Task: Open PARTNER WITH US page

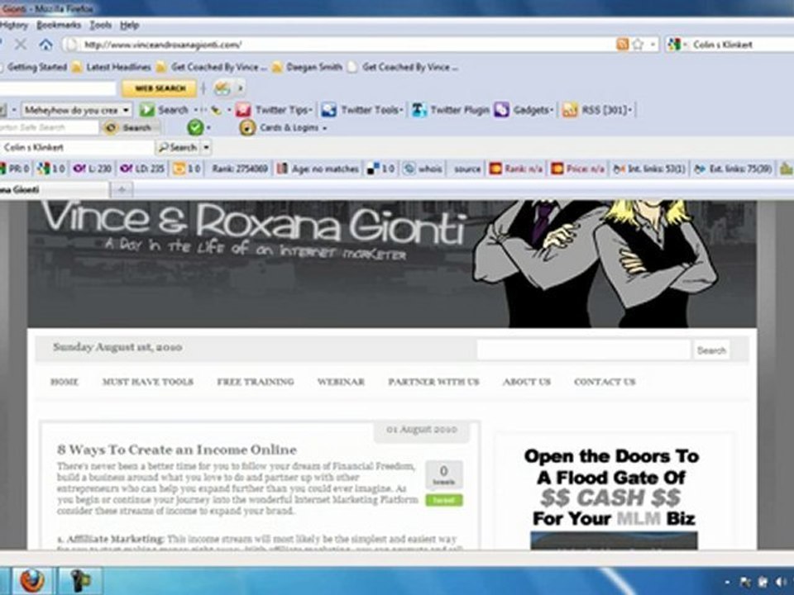Action: tap(433, 382)
